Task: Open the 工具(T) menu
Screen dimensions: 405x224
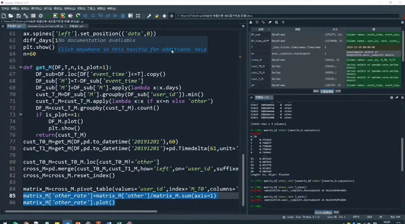Action: (x=91, y=9)
